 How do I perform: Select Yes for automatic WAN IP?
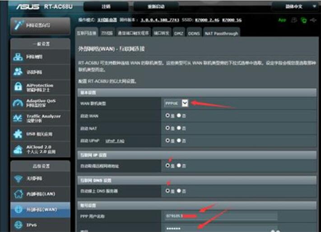[x=167, y=165]
